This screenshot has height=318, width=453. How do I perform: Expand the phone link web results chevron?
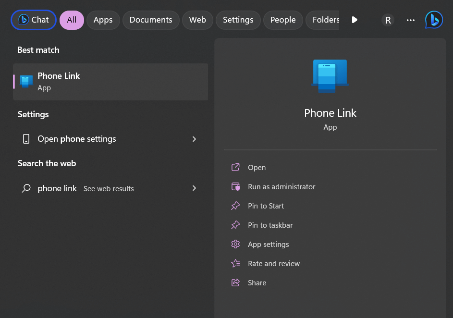(194, 188)
